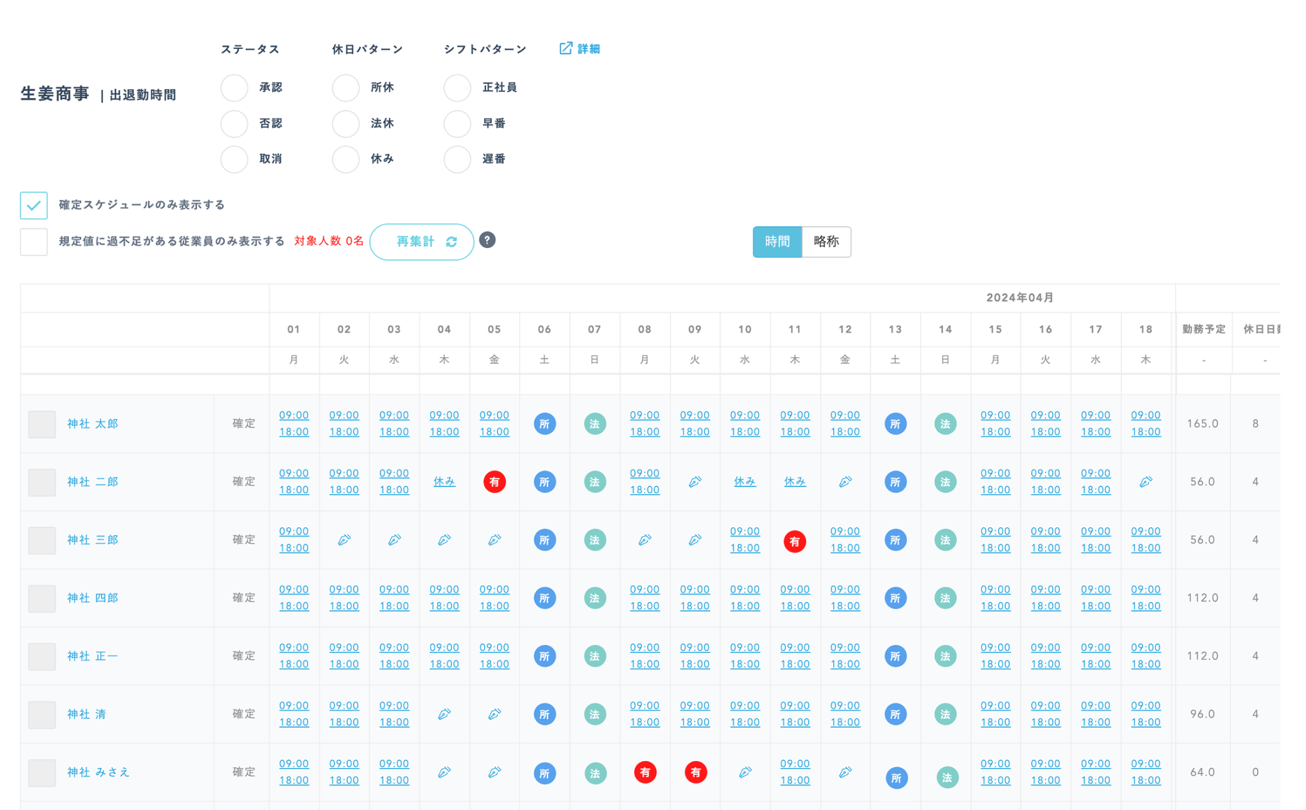
Task: Click 神社 二郎's 休み link on 04
Action: [x=444, y=482]
